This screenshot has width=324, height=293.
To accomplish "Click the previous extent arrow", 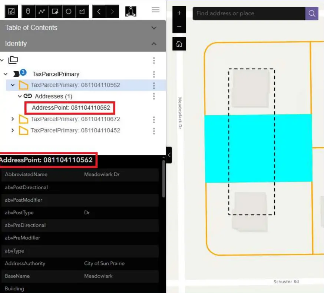I will tap(99, 11).
